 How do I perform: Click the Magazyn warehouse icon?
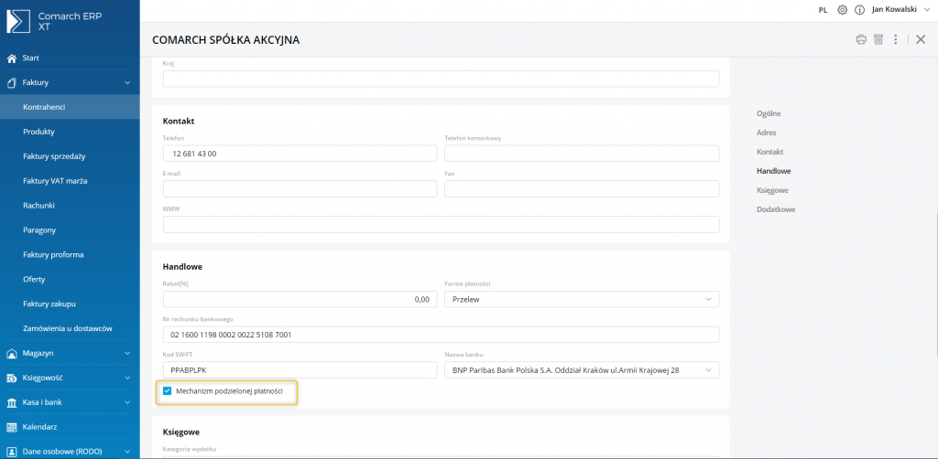11,353
